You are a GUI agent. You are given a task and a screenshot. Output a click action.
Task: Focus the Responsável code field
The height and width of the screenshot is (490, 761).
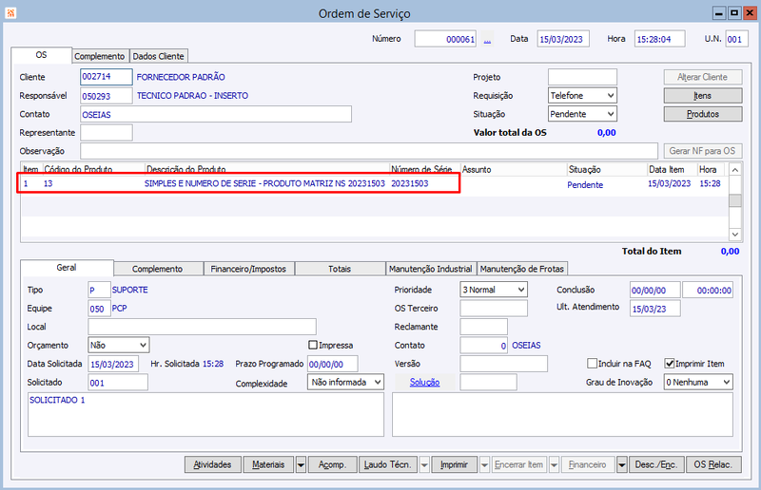click(107, 96)
